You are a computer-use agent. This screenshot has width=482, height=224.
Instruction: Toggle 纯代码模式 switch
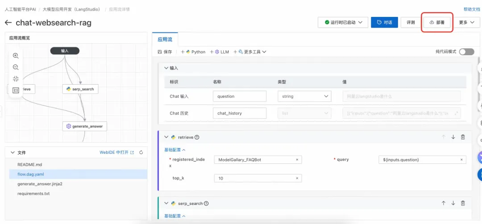click(466, 52)
